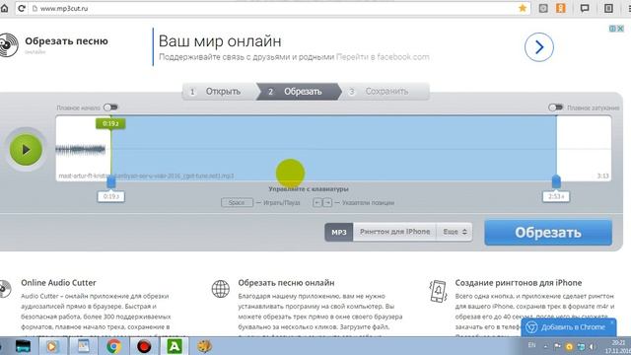Image resolution: width=631 pixels, height=355 pixels.
Task: Follow the Перейти в facebook.com ad link
Action: [x=383, y=57]
